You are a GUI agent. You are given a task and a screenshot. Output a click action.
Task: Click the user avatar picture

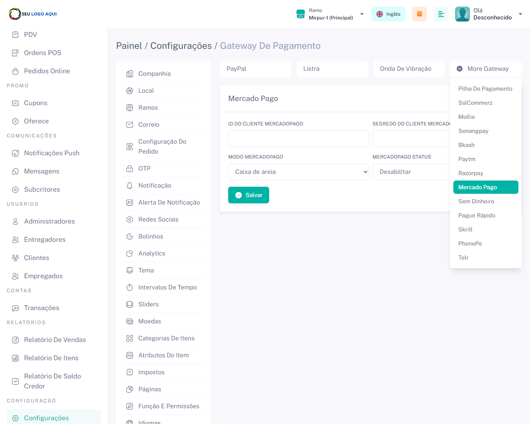462,14
